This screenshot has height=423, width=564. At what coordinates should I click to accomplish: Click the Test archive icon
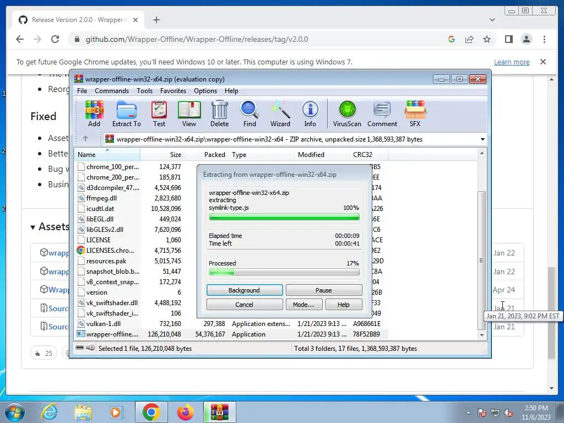point(159,113)
